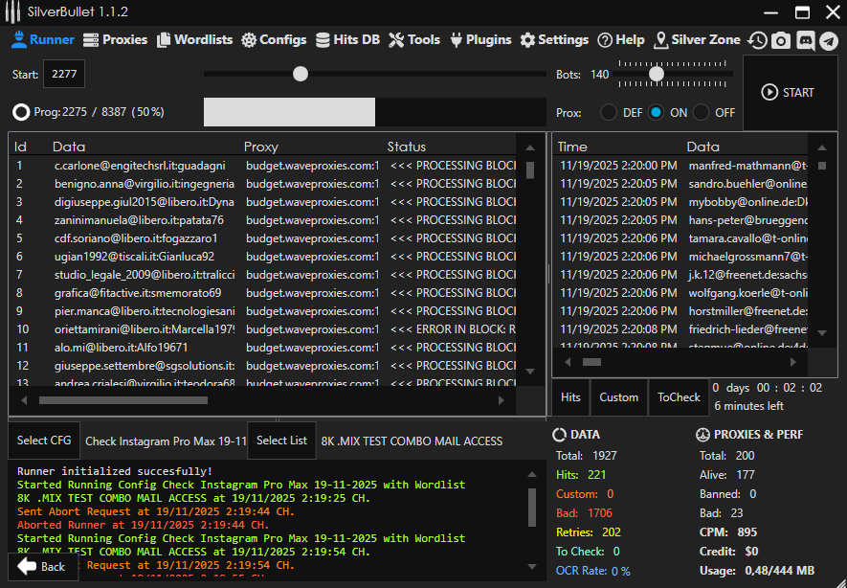Select the OFF proxy mode radio button
This screenshot has width=847, height=588.
(x=702, y=112)
